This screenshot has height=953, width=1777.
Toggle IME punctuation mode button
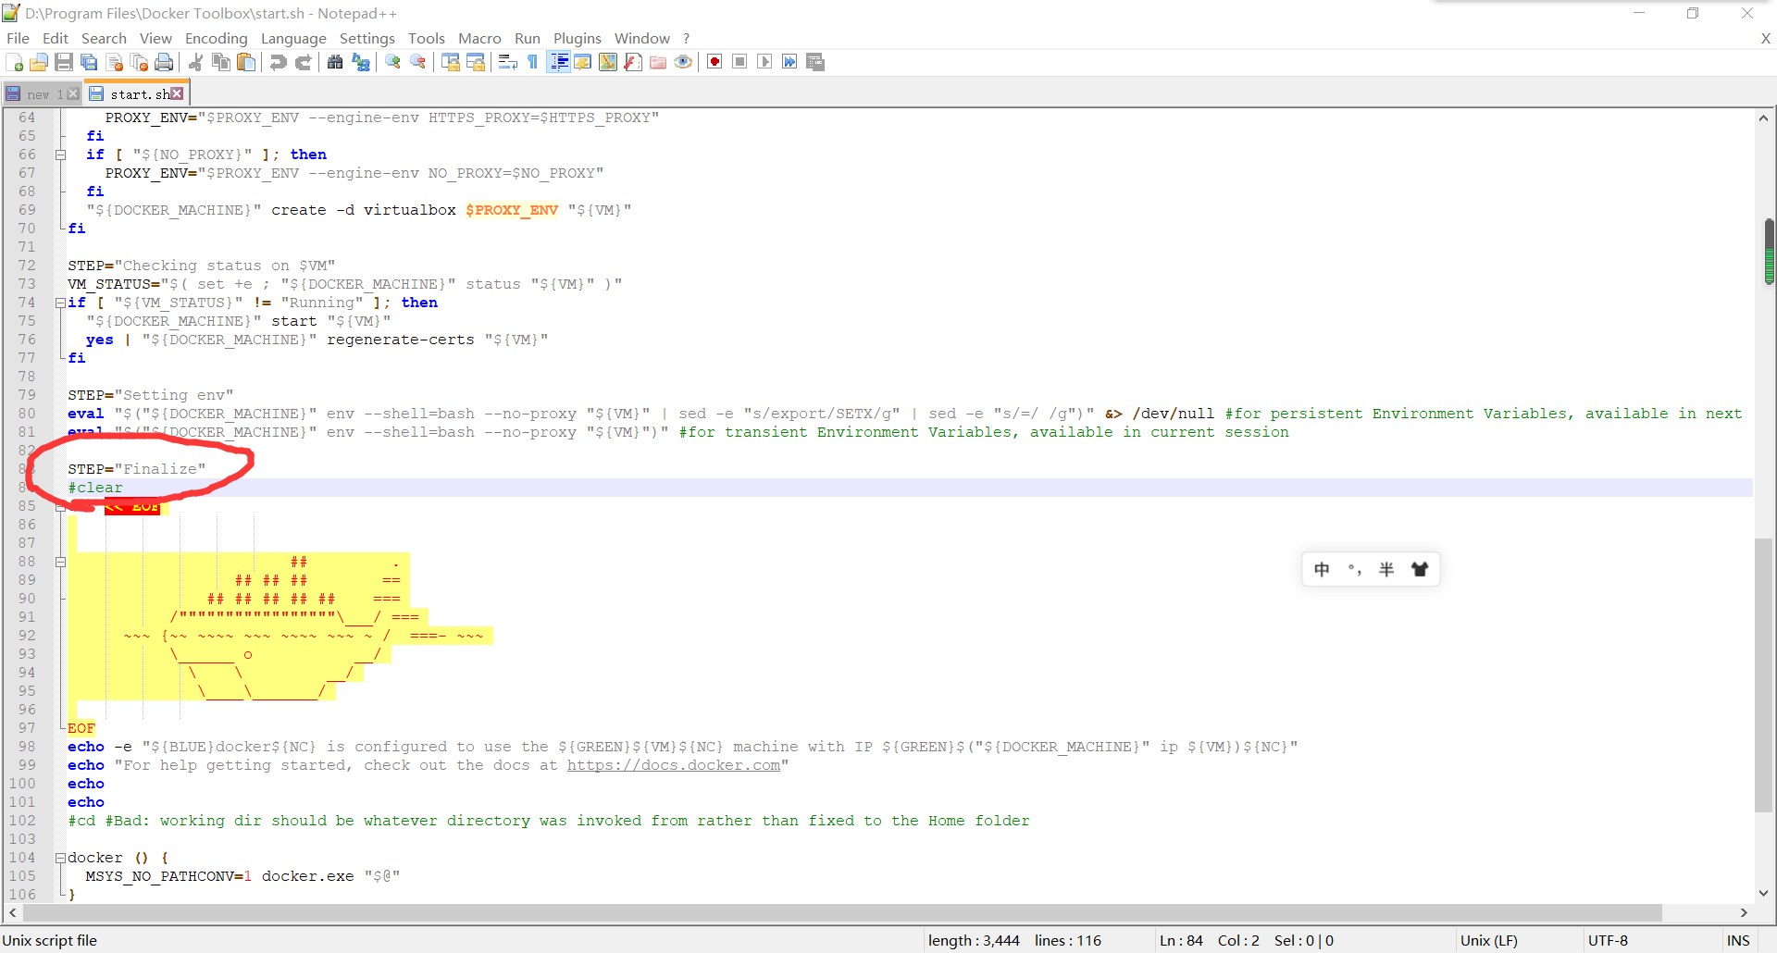coord(1354,569)
